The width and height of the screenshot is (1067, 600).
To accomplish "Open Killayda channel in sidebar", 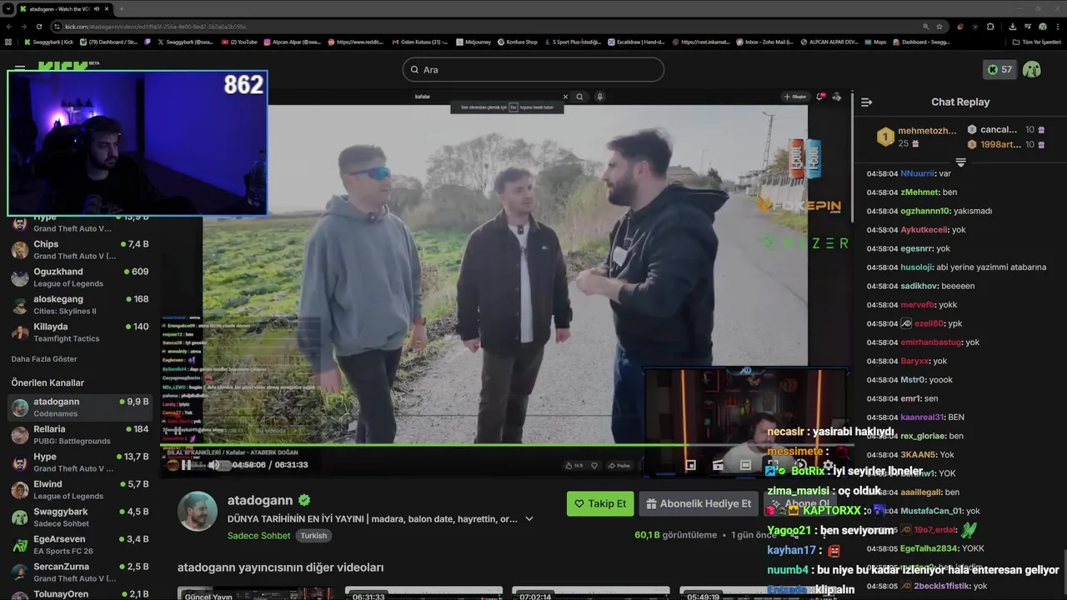I will point(80,332).
